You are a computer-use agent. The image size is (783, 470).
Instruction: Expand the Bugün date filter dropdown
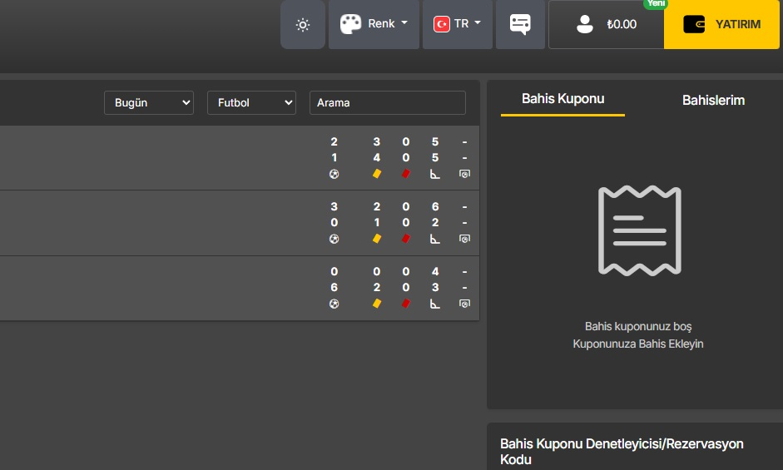pos(148,102)
